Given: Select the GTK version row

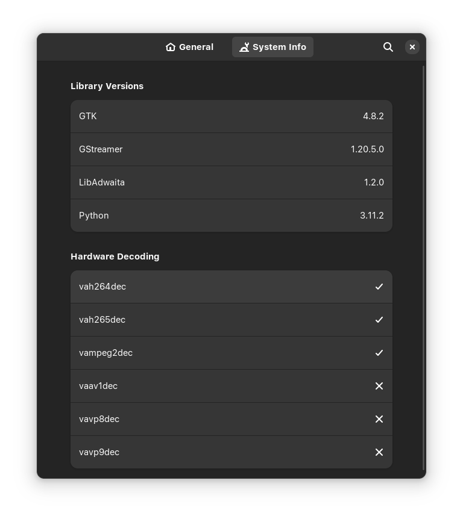Looking at the screenshot, I should 231,117.
